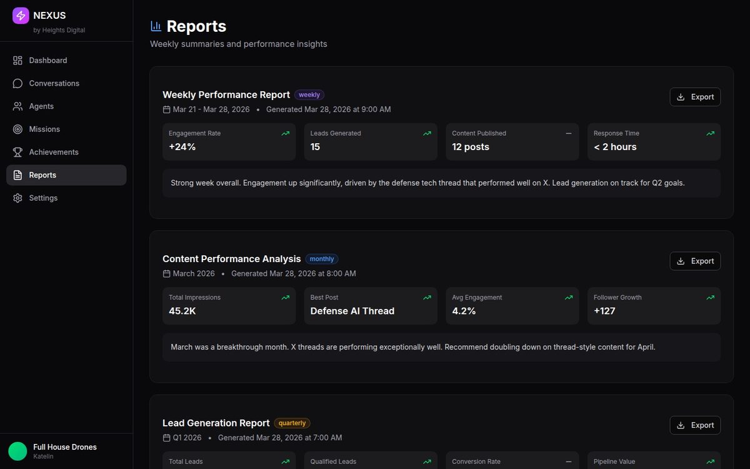Click the blue monthly badge
750x469 pixels.
(x=322, y=259)
